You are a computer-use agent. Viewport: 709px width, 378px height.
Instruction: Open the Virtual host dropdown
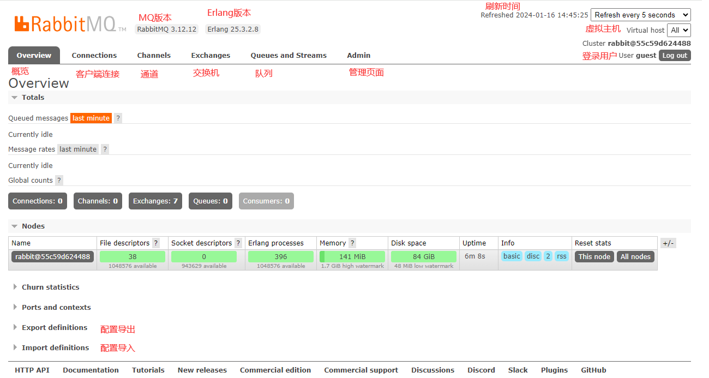tap(679, 30)
